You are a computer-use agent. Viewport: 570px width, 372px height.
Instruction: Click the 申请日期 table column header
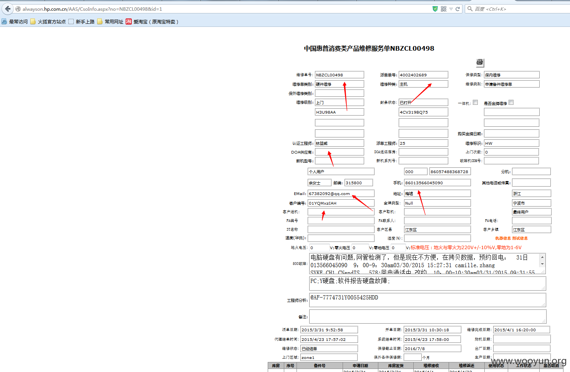[360, 366]
